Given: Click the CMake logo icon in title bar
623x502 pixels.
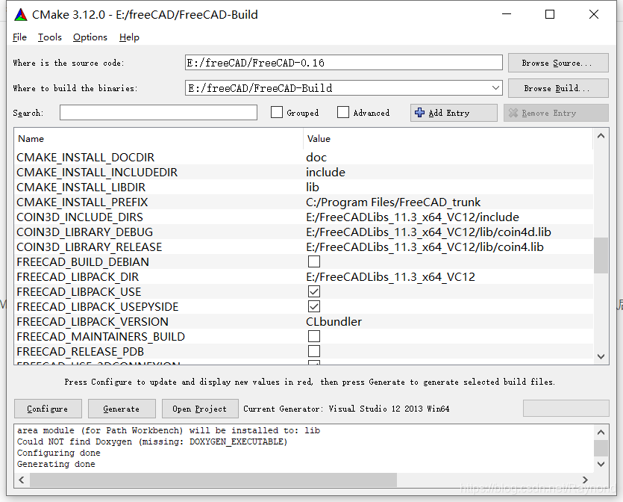Looking at the screenshot, I should click(x=21, y=15).
